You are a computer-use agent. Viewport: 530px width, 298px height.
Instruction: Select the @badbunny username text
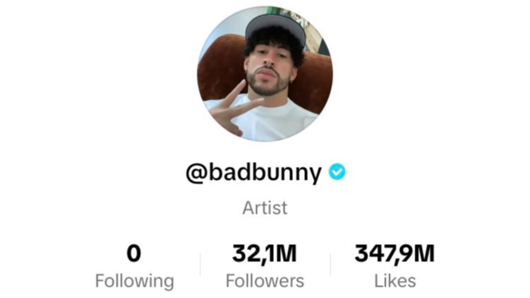254,172
